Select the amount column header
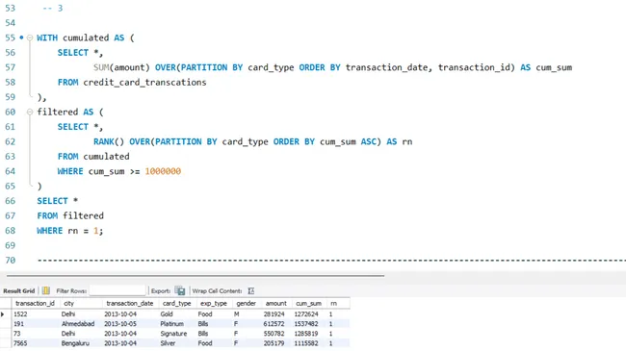Viewport: 626px width, 351px height. click(x=275, y=304)
